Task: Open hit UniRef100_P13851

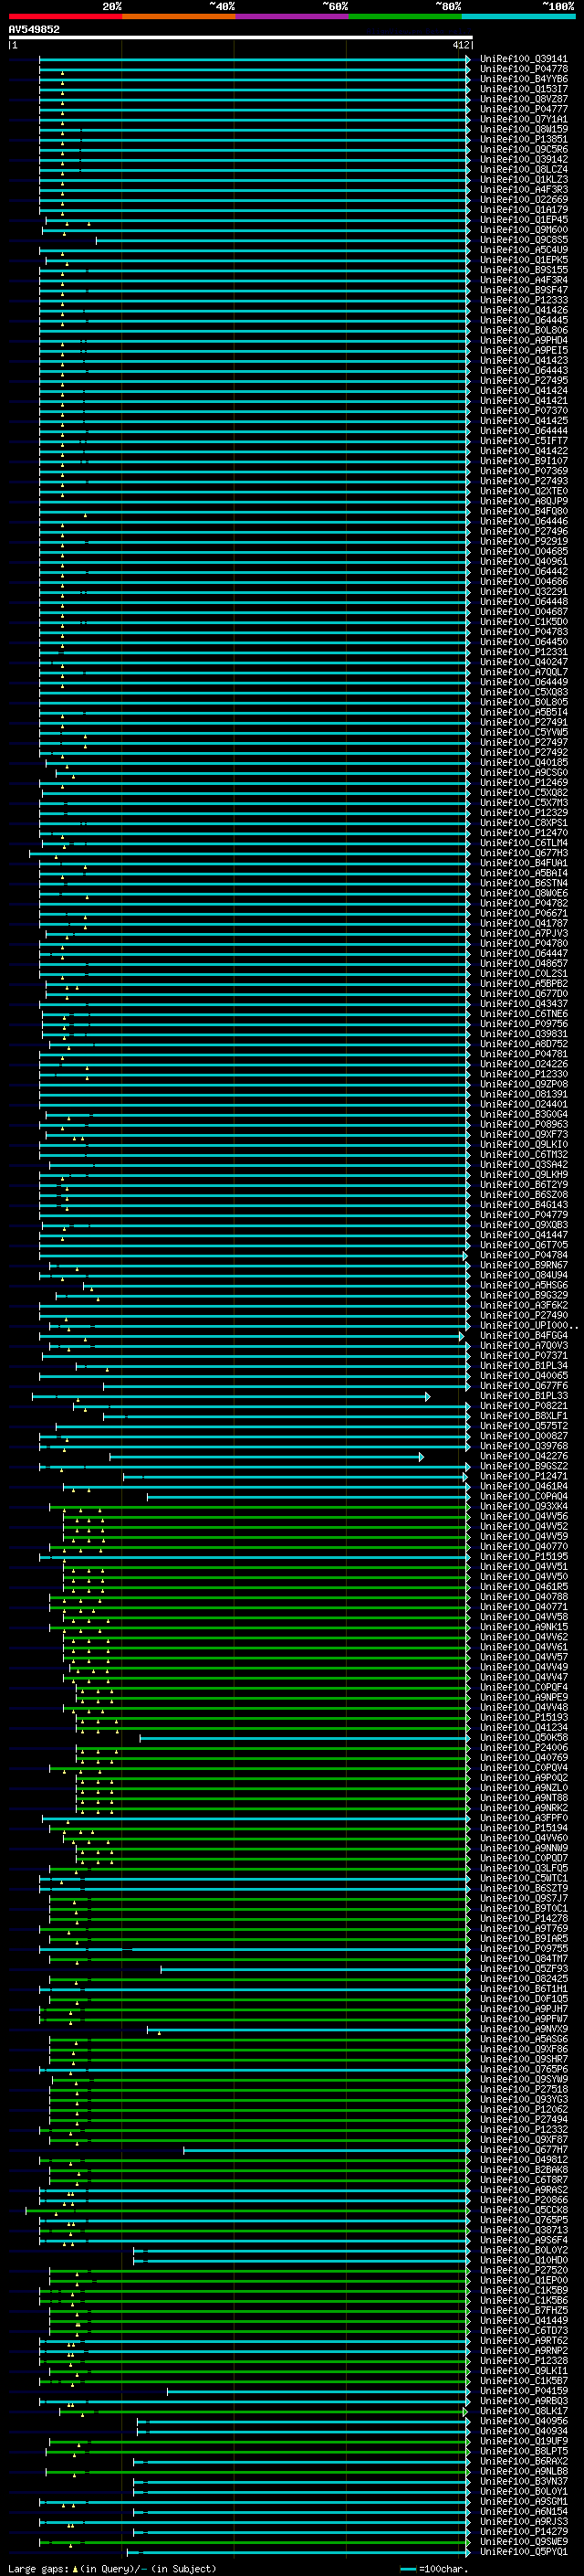Action: click(x=523, y=139)
